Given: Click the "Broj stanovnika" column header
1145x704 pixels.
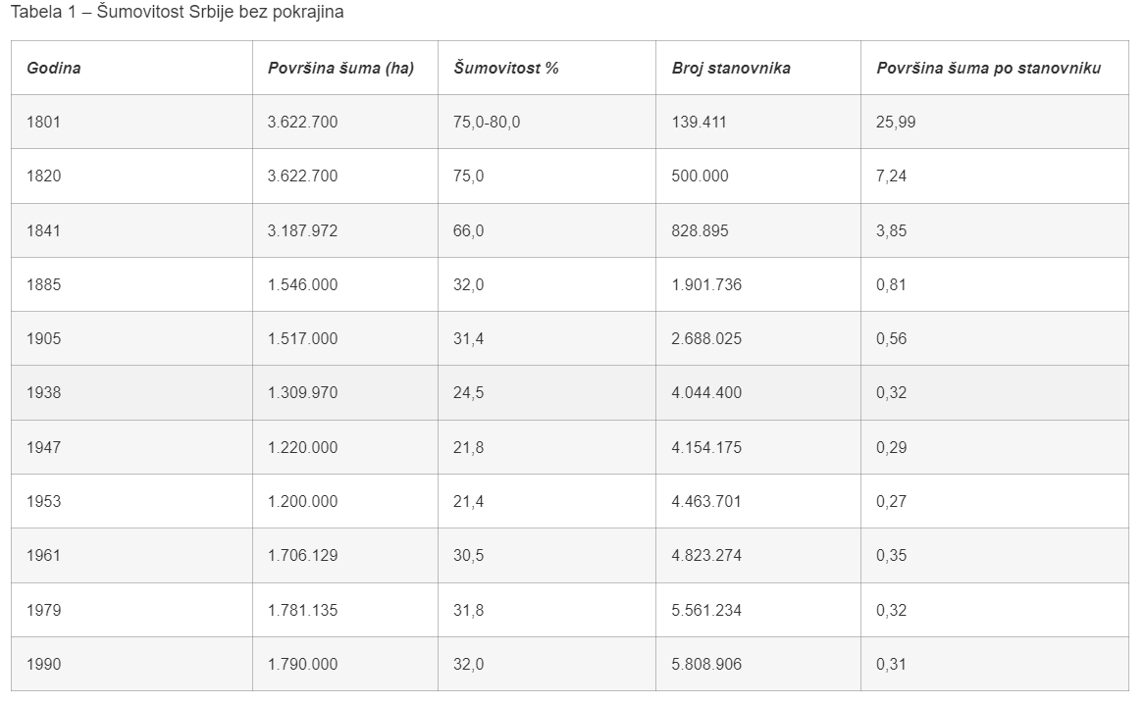Looking at the screenshot, I should pos(731,69).
